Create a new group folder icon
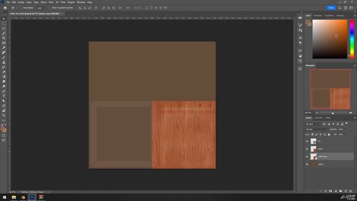This screenshot has width=357, height=201. tap(341, 191)
